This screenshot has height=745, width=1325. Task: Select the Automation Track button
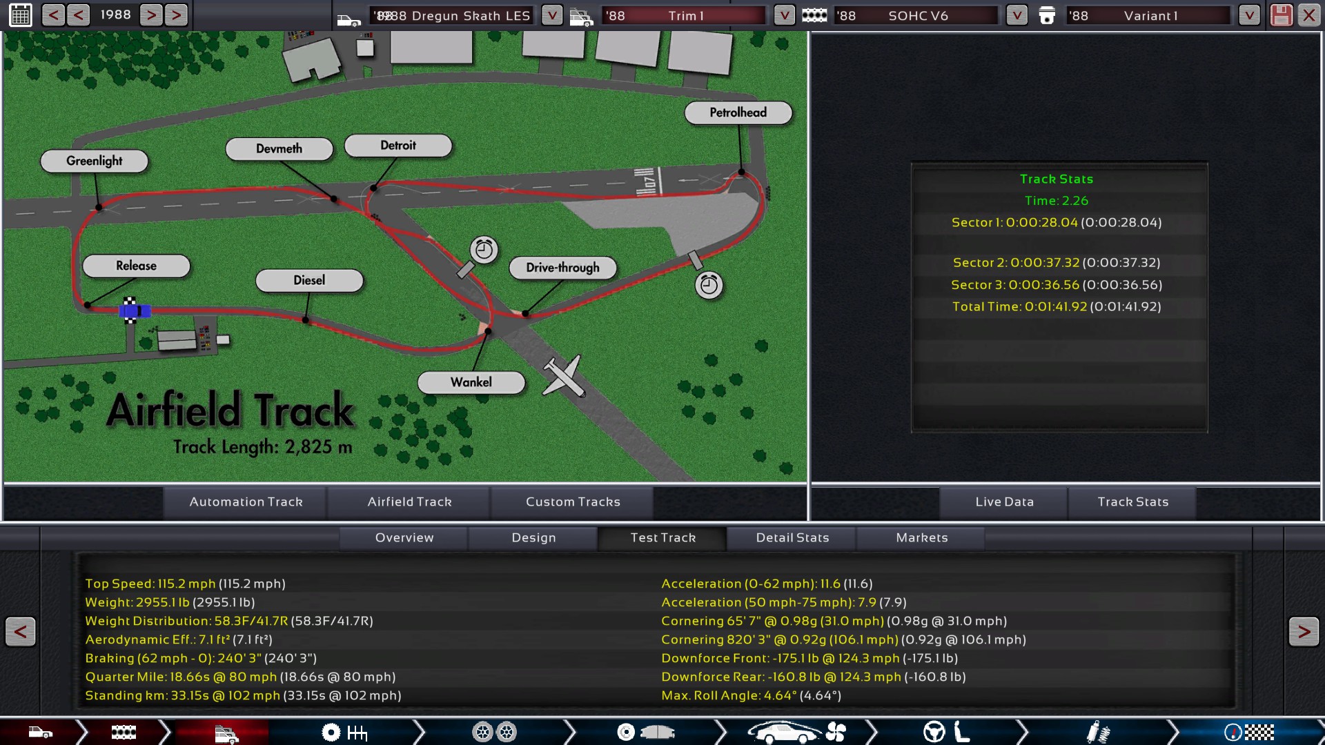click(x=246, y=501)
